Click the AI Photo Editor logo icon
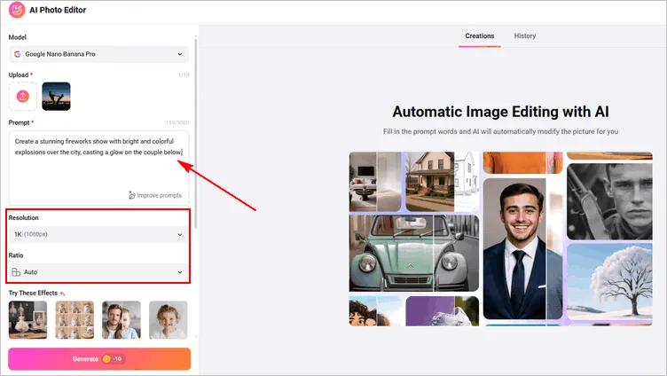This screenshot has width=667, height=376. point(16,11)
